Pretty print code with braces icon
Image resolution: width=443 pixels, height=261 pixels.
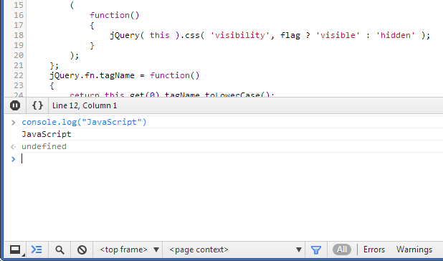point(37,105)
